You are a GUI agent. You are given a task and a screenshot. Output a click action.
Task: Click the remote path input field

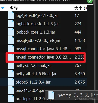point(43,2)
